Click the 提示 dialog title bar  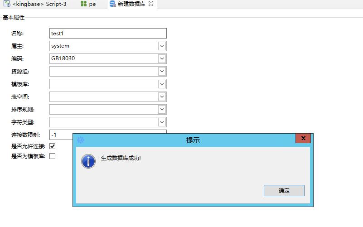[x=193, y=140]
